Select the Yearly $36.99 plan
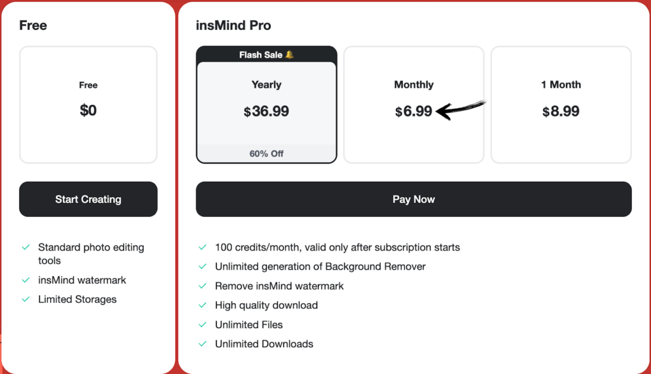Image resolution: width=651 pixels, height=374 pixels. [266, 102]
